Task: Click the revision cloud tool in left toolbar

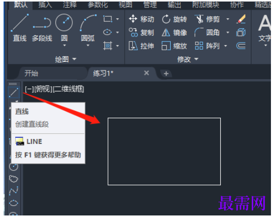Action: pyautogui.click(x=14, y=179)
